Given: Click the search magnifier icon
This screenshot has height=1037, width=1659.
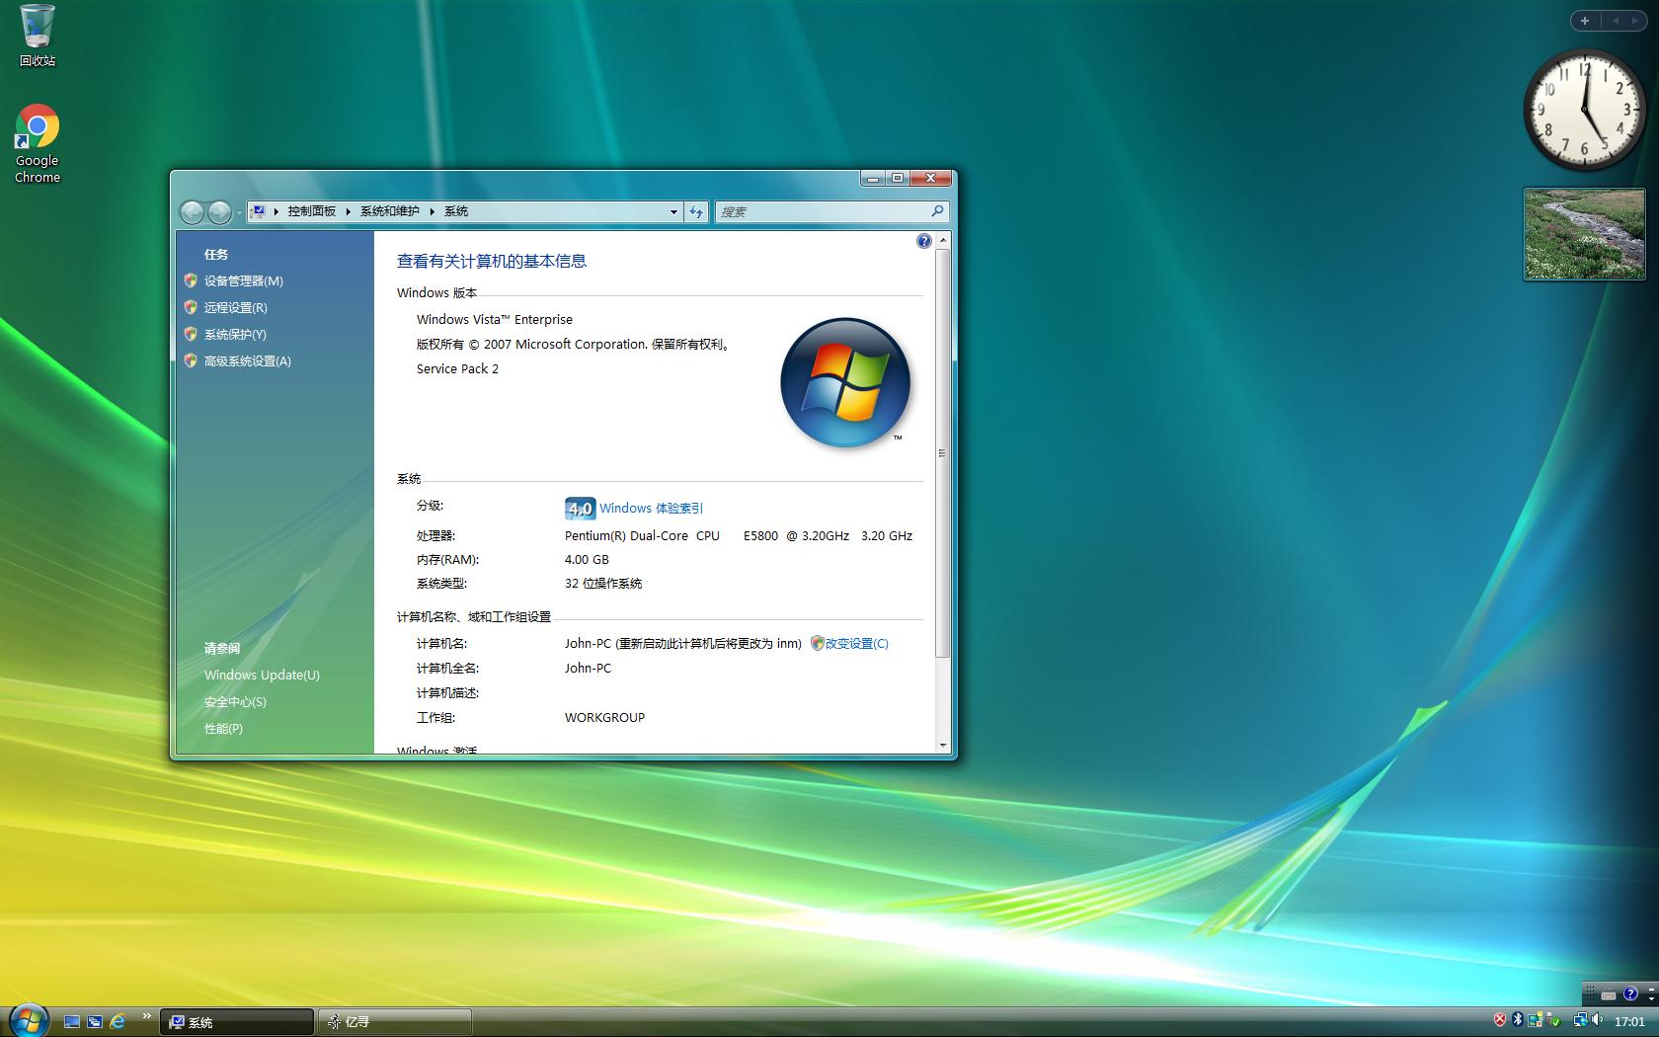Looking at the screenshot, I should click(937, 211).
